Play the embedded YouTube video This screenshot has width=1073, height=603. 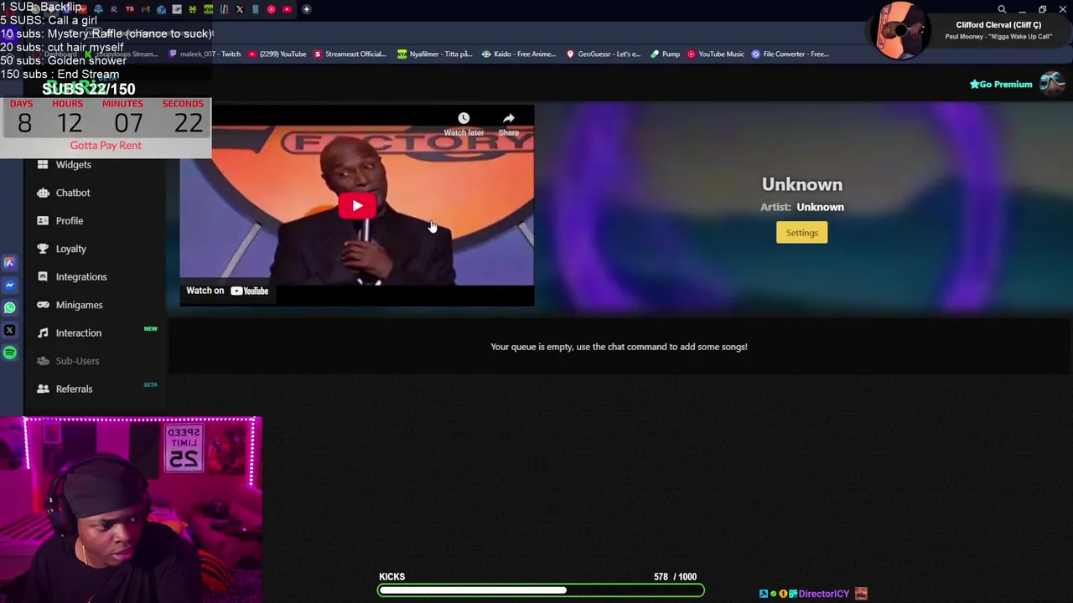pyautogui.click(x=357, y=205)
